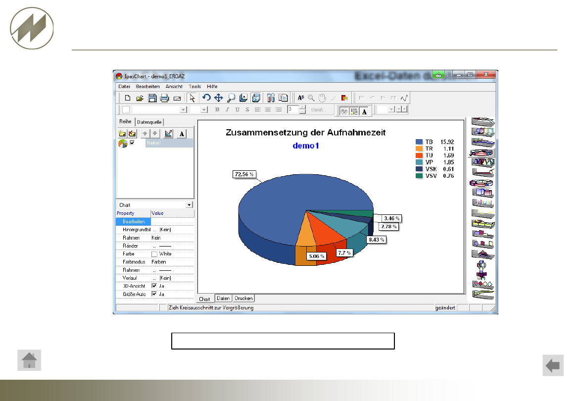Screen dimensions: 579x401
Task: Toggle Bold formatting button
Action: tap(217, 110)
